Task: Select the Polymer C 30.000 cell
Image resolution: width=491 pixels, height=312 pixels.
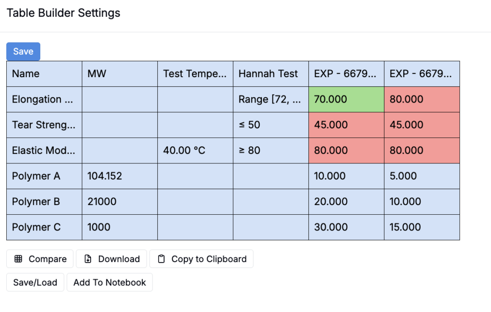Action: click(346, 227)
